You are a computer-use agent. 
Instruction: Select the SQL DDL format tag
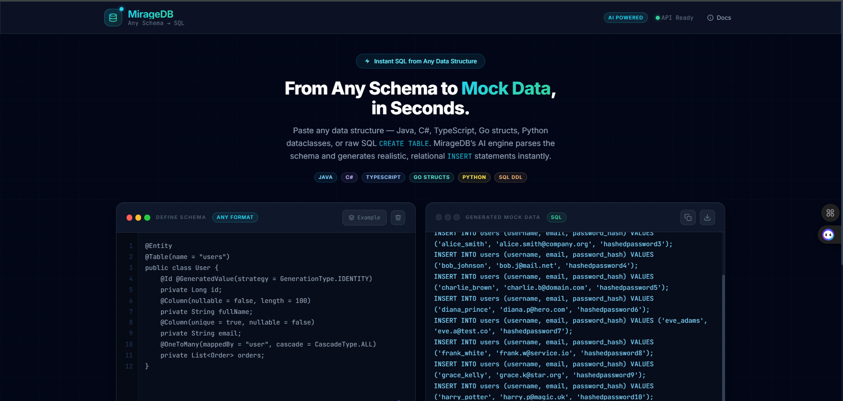pos(511,177)
